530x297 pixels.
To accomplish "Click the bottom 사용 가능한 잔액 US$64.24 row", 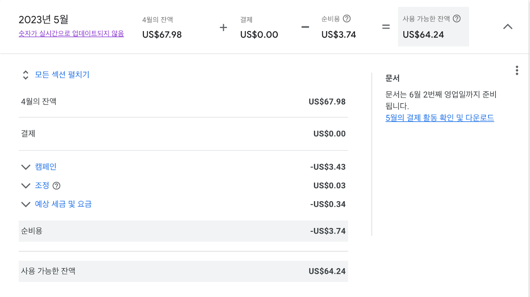I will [183, 271].
